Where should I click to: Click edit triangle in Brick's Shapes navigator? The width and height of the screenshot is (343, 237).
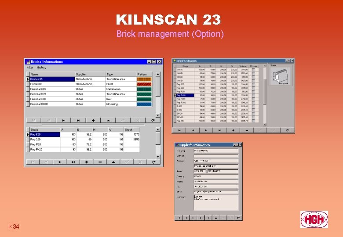coord(247,130)
